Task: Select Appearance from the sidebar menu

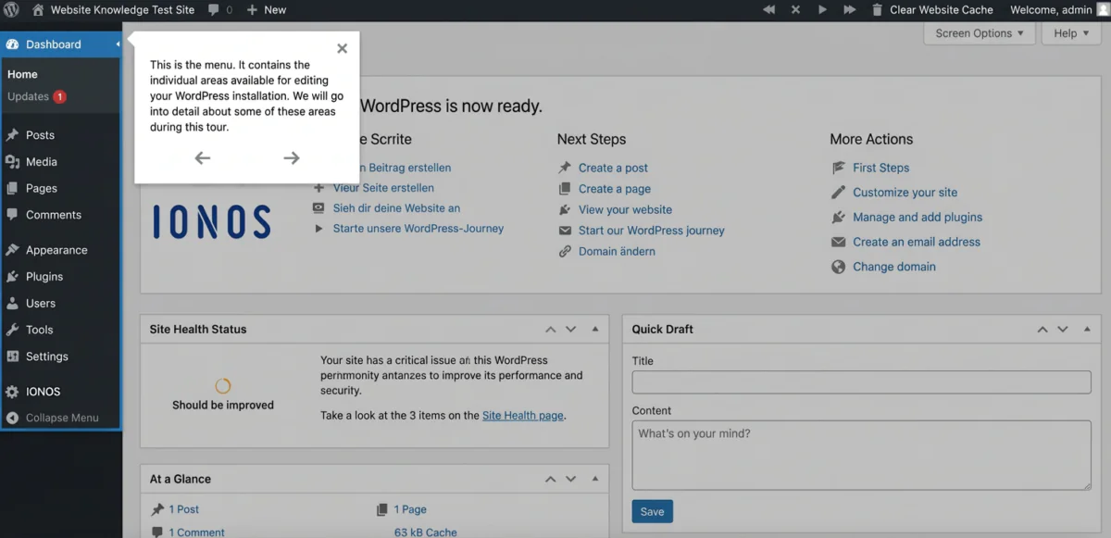Action: click(x=56, y=250)
